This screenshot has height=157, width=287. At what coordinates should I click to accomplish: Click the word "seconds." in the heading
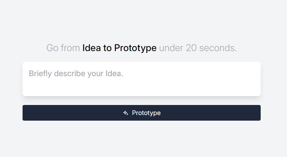[x=218, y=48]
